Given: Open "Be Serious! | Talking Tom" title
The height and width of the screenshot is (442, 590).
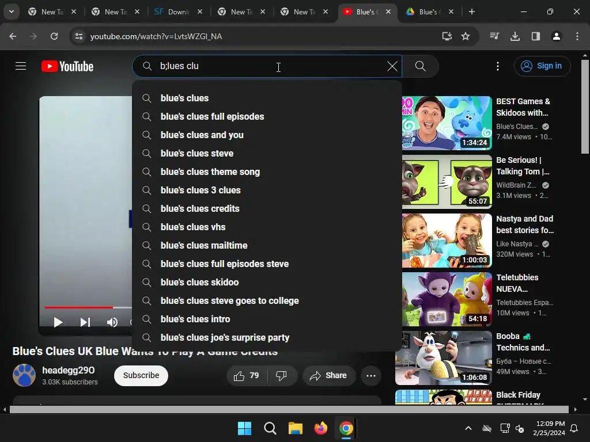Looking at the screenshot, I should [523, 166].
